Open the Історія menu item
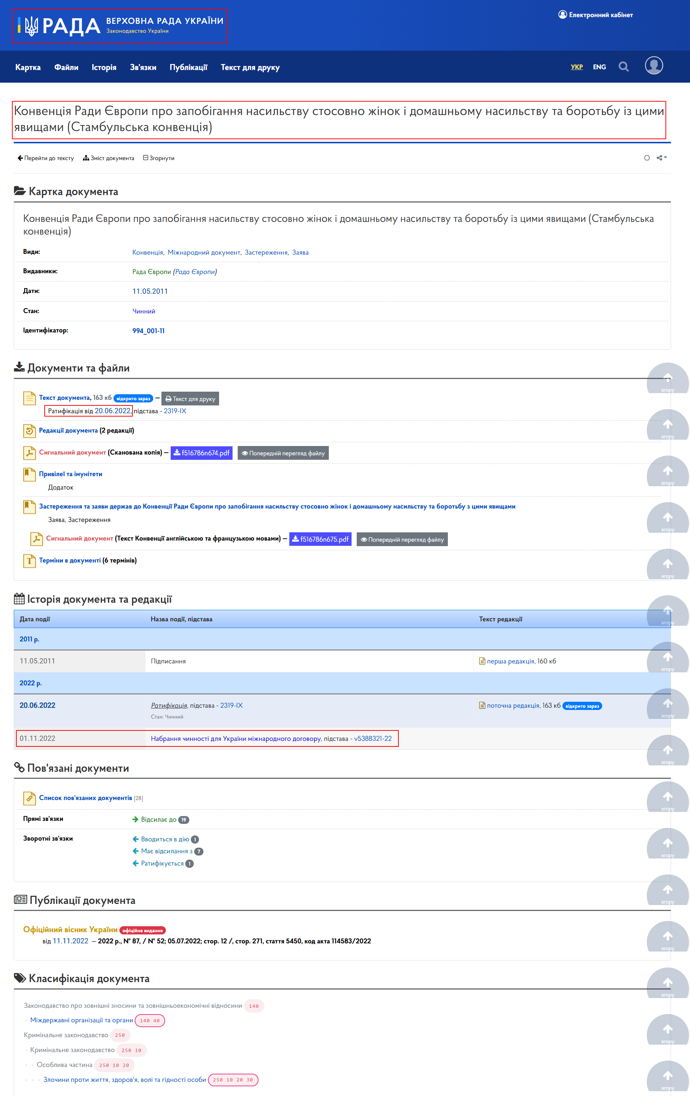690x1096 pixels. tap(104, 67)
